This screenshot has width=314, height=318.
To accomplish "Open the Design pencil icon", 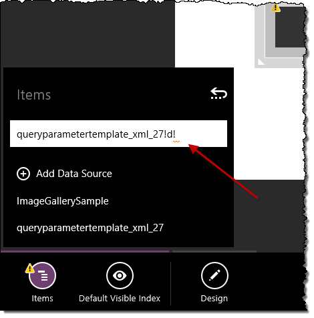I will 214,276.
